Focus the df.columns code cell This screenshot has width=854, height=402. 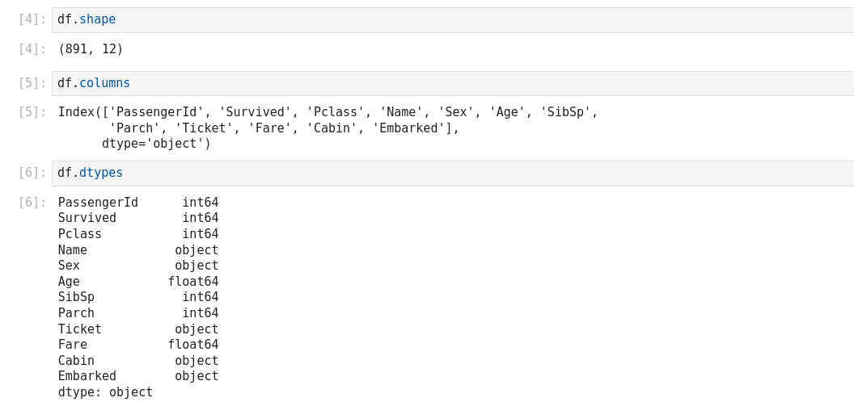pos(453,84)
